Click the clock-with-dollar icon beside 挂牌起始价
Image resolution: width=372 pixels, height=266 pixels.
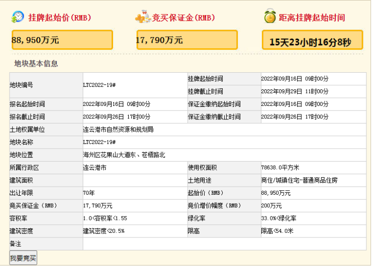coord(18,17)
